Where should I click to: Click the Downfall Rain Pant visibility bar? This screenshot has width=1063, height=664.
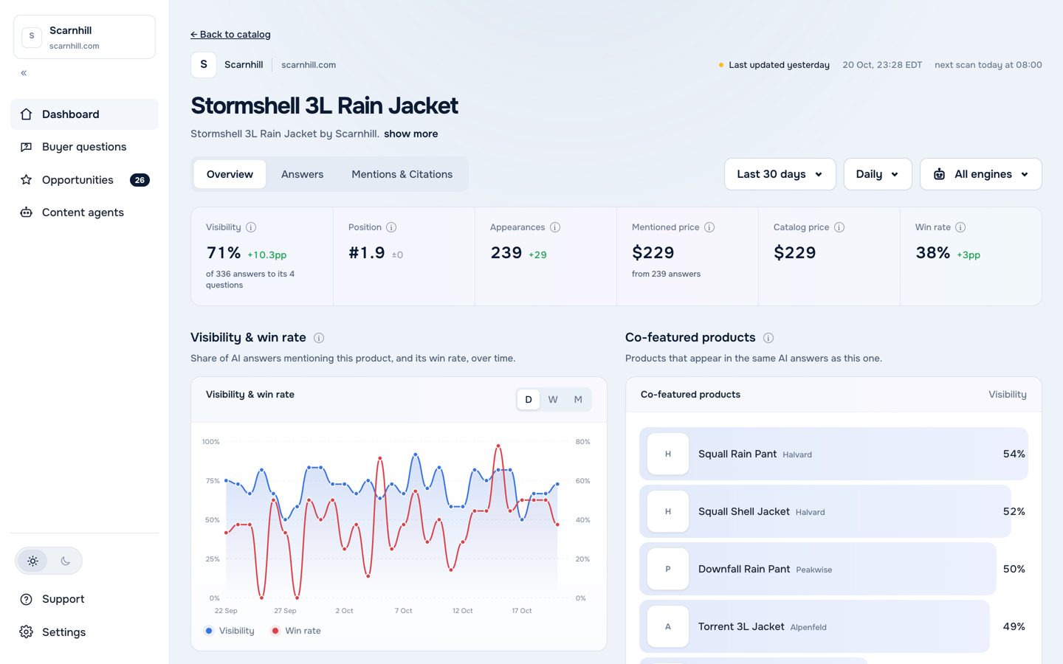818,569
